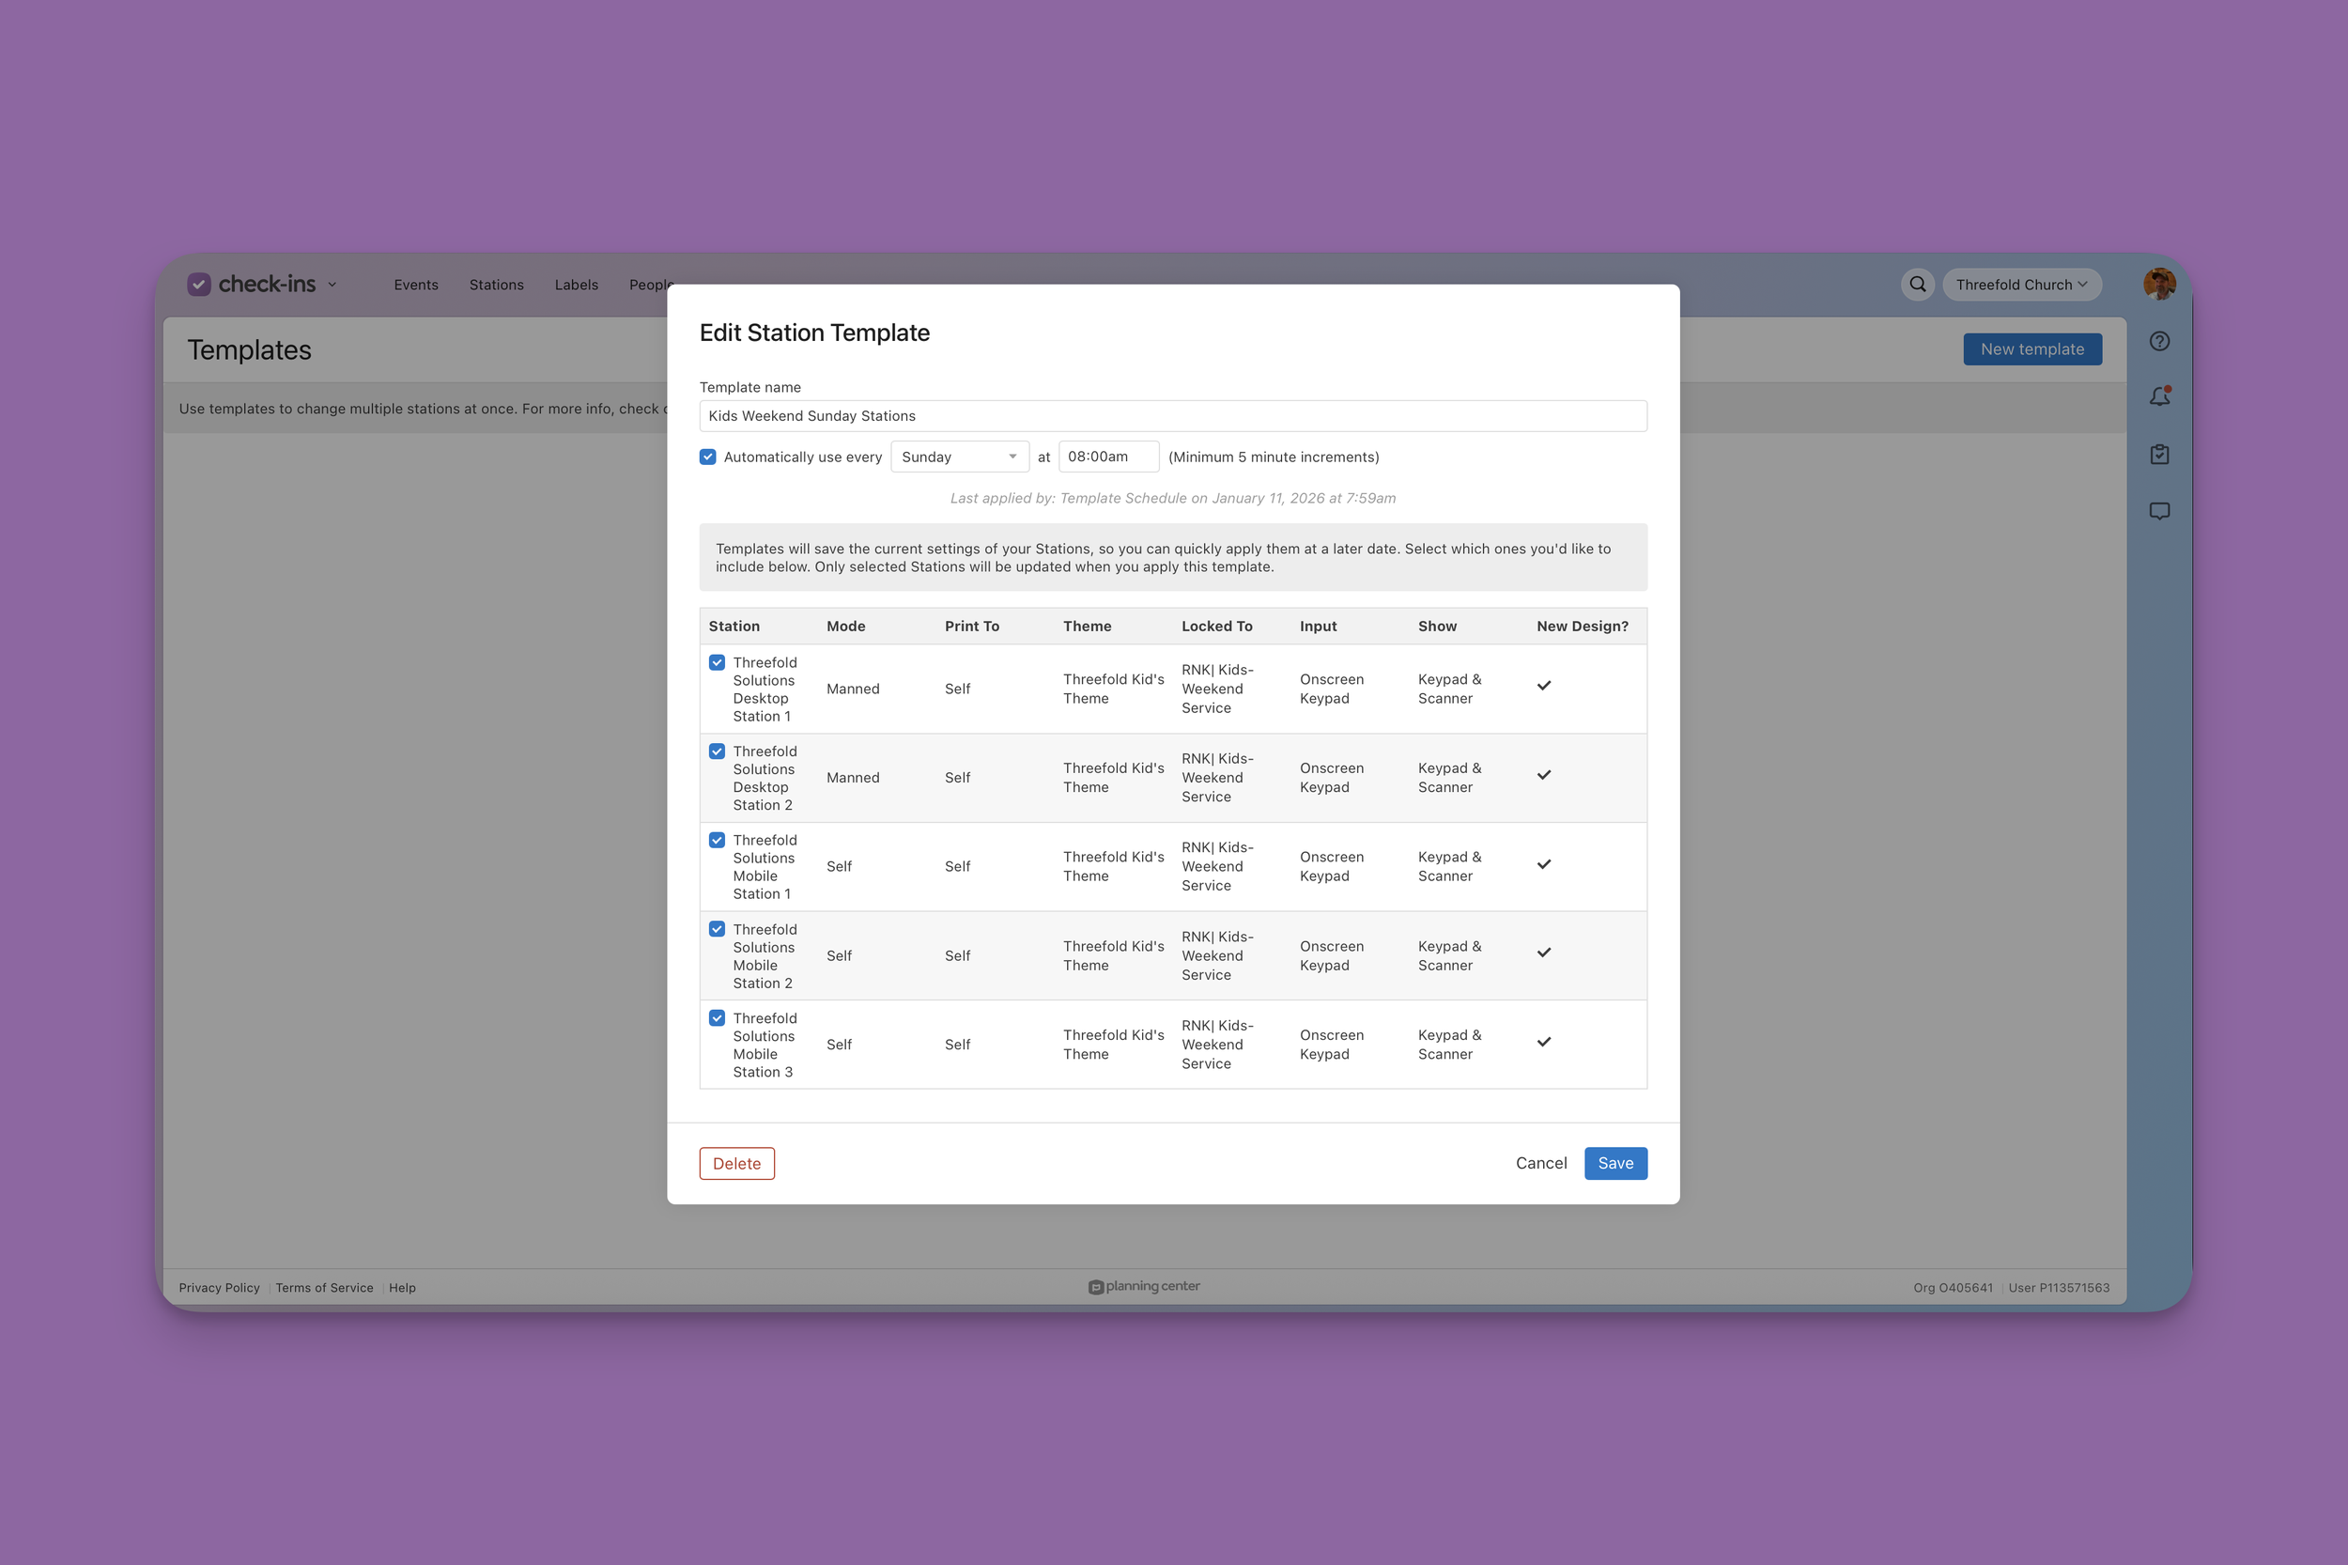Viewport: 2348px width, 1565px height.
Task: Uncheck Automatically use every checkbox
Action: coord(707,457)
